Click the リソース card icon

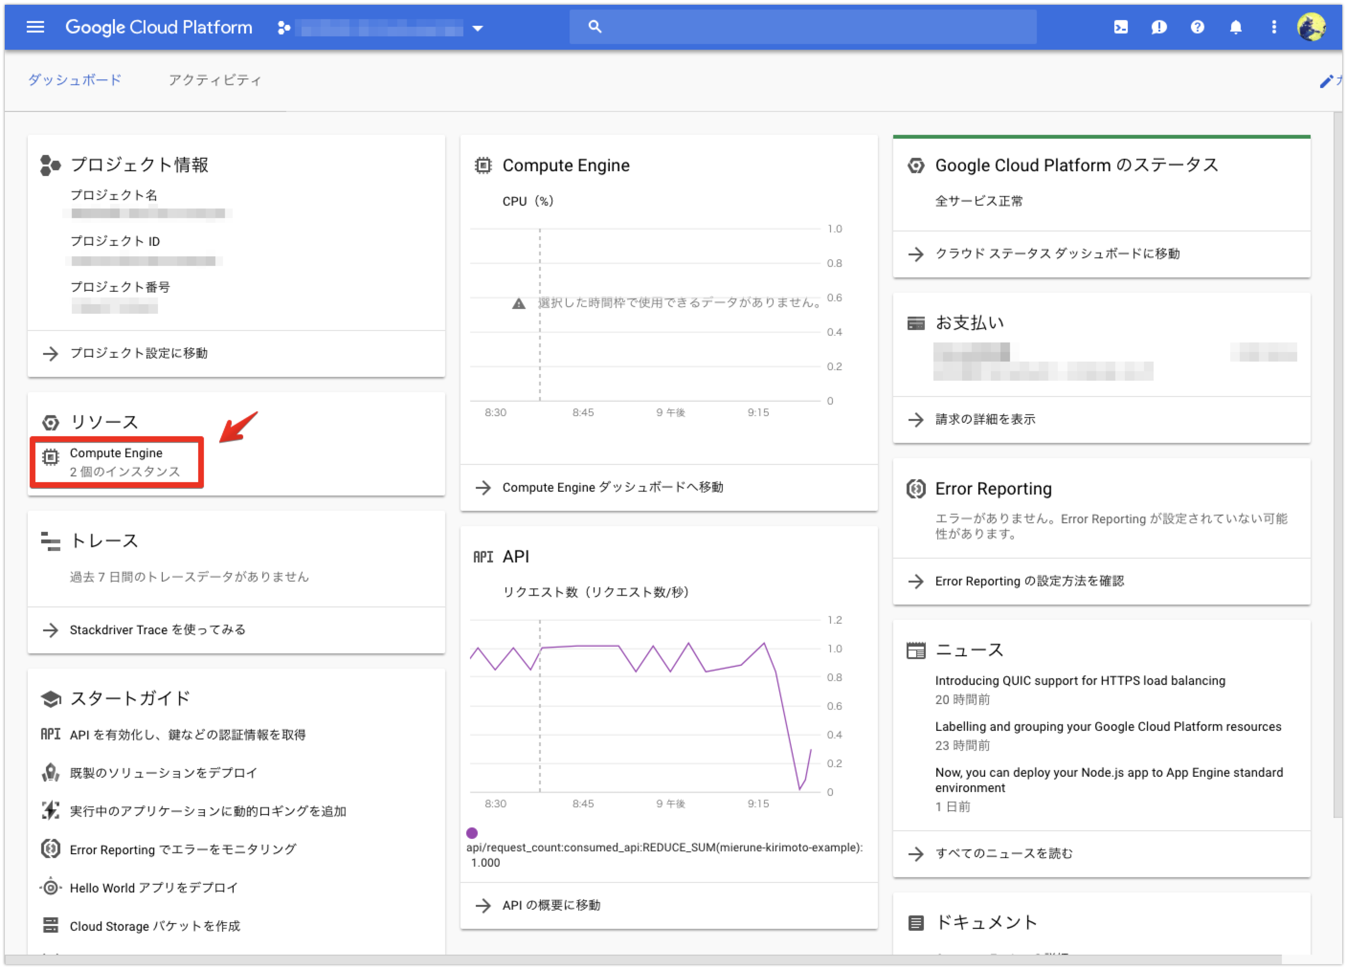[x=50, y=422]
